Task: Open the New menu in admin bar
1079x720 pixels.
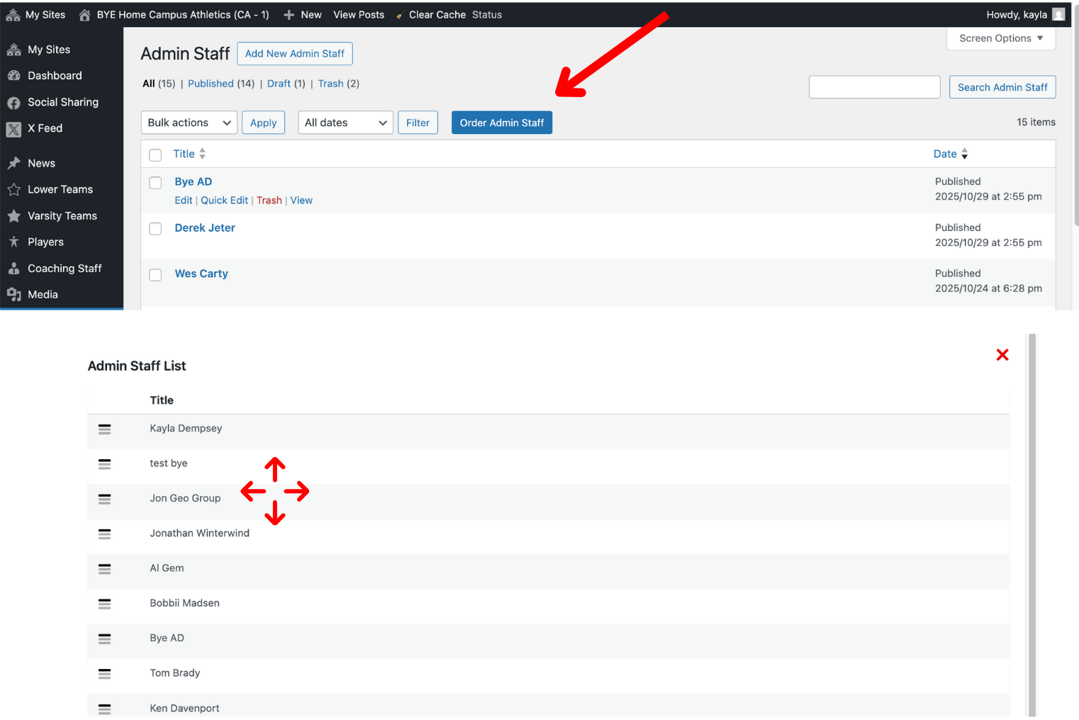Action: 303,14
